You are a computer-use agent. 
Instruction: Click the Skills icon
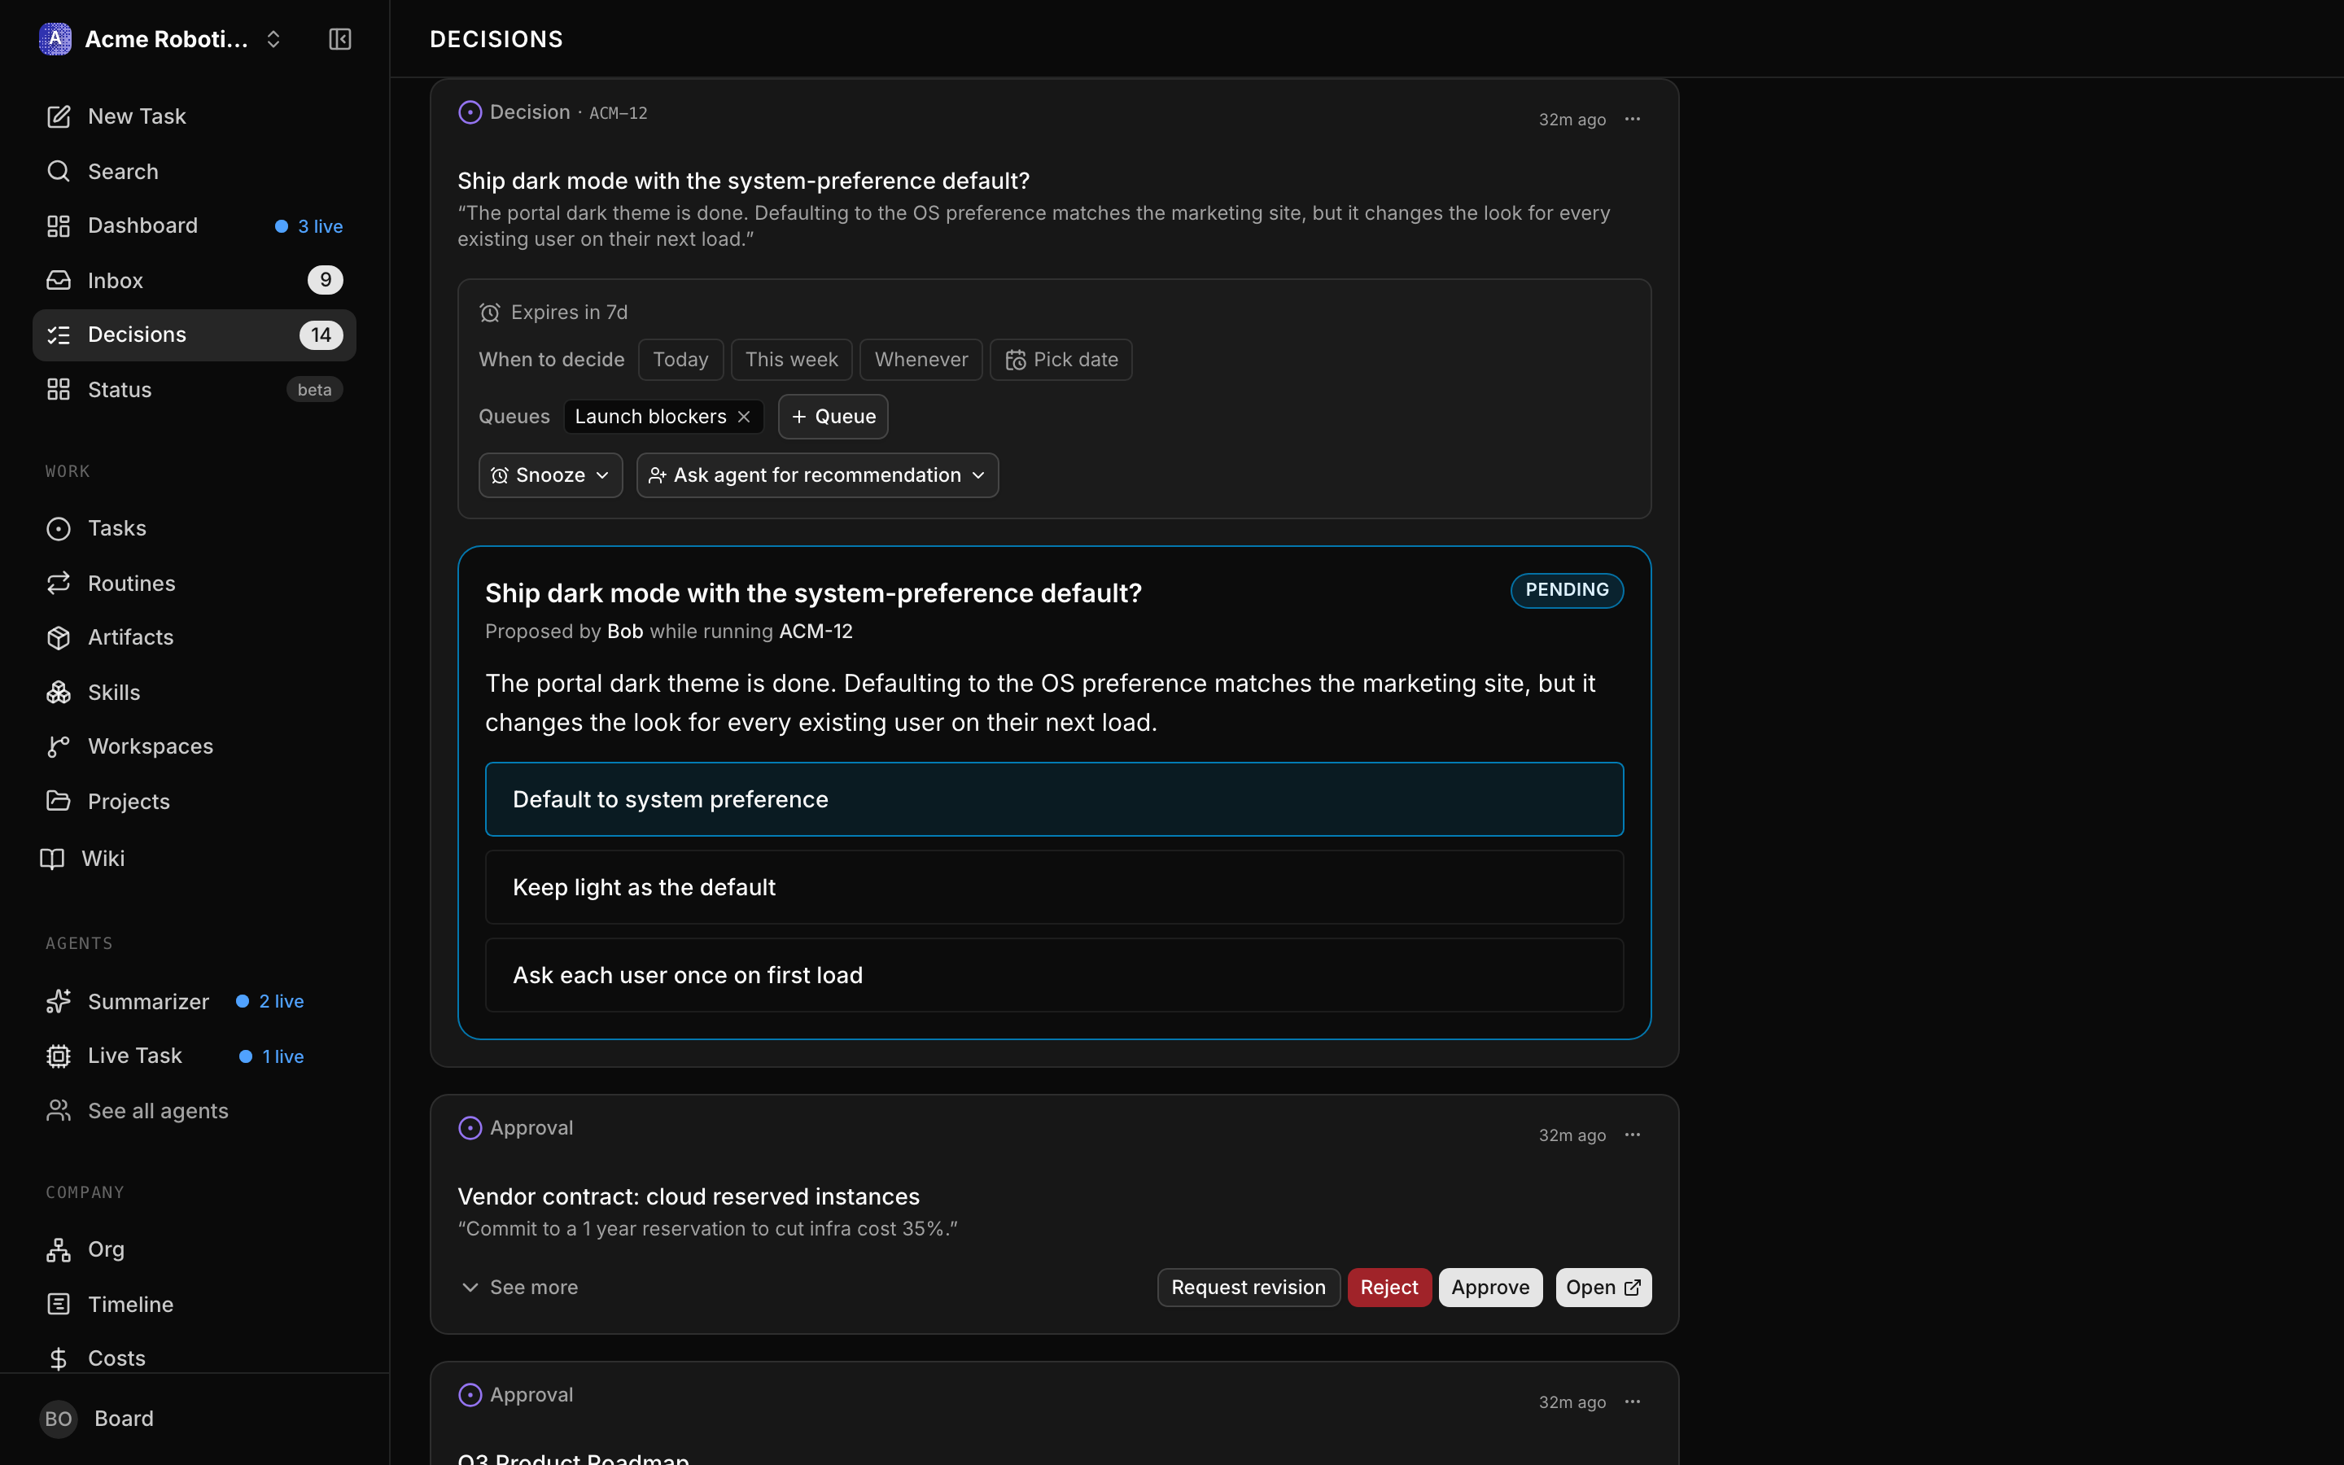click(58, 692)
